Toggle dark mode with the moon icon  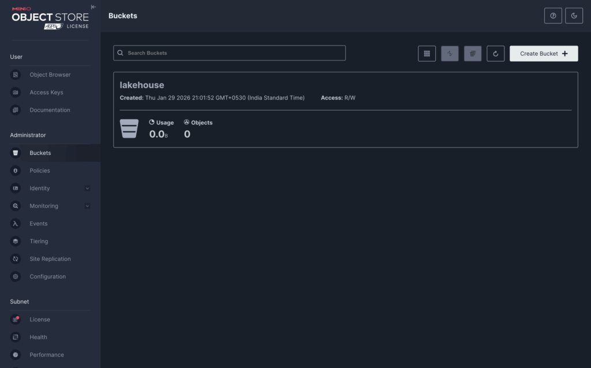pos(574,16)
